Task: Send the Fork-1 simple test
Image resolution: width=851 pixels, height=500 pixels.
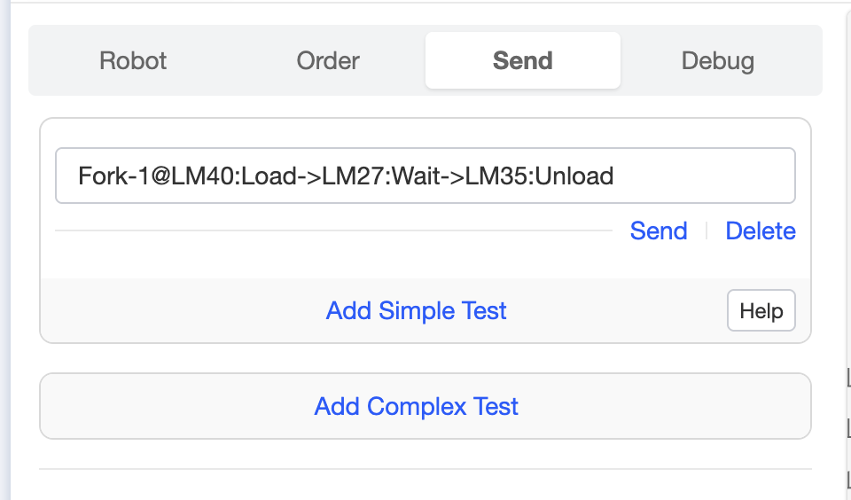Action: click(659, 231)
